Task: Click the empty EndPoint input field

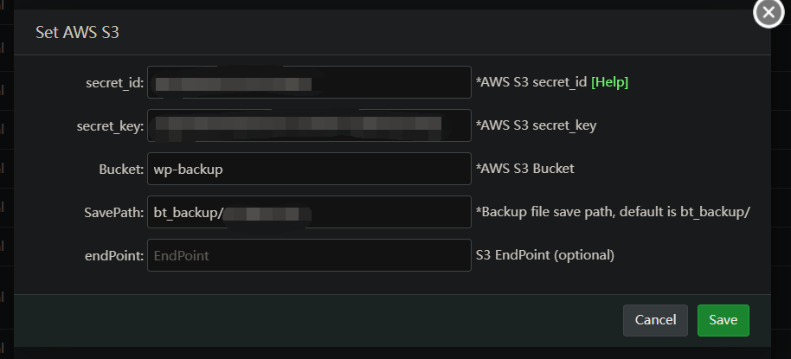Action: tap(309, 255)
